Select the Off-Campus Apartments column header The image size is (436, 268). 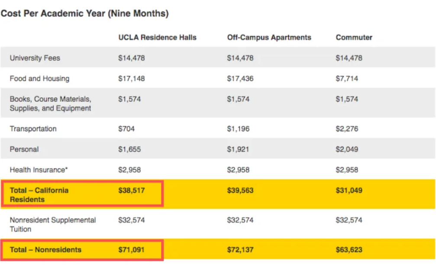tap(269, 38)
